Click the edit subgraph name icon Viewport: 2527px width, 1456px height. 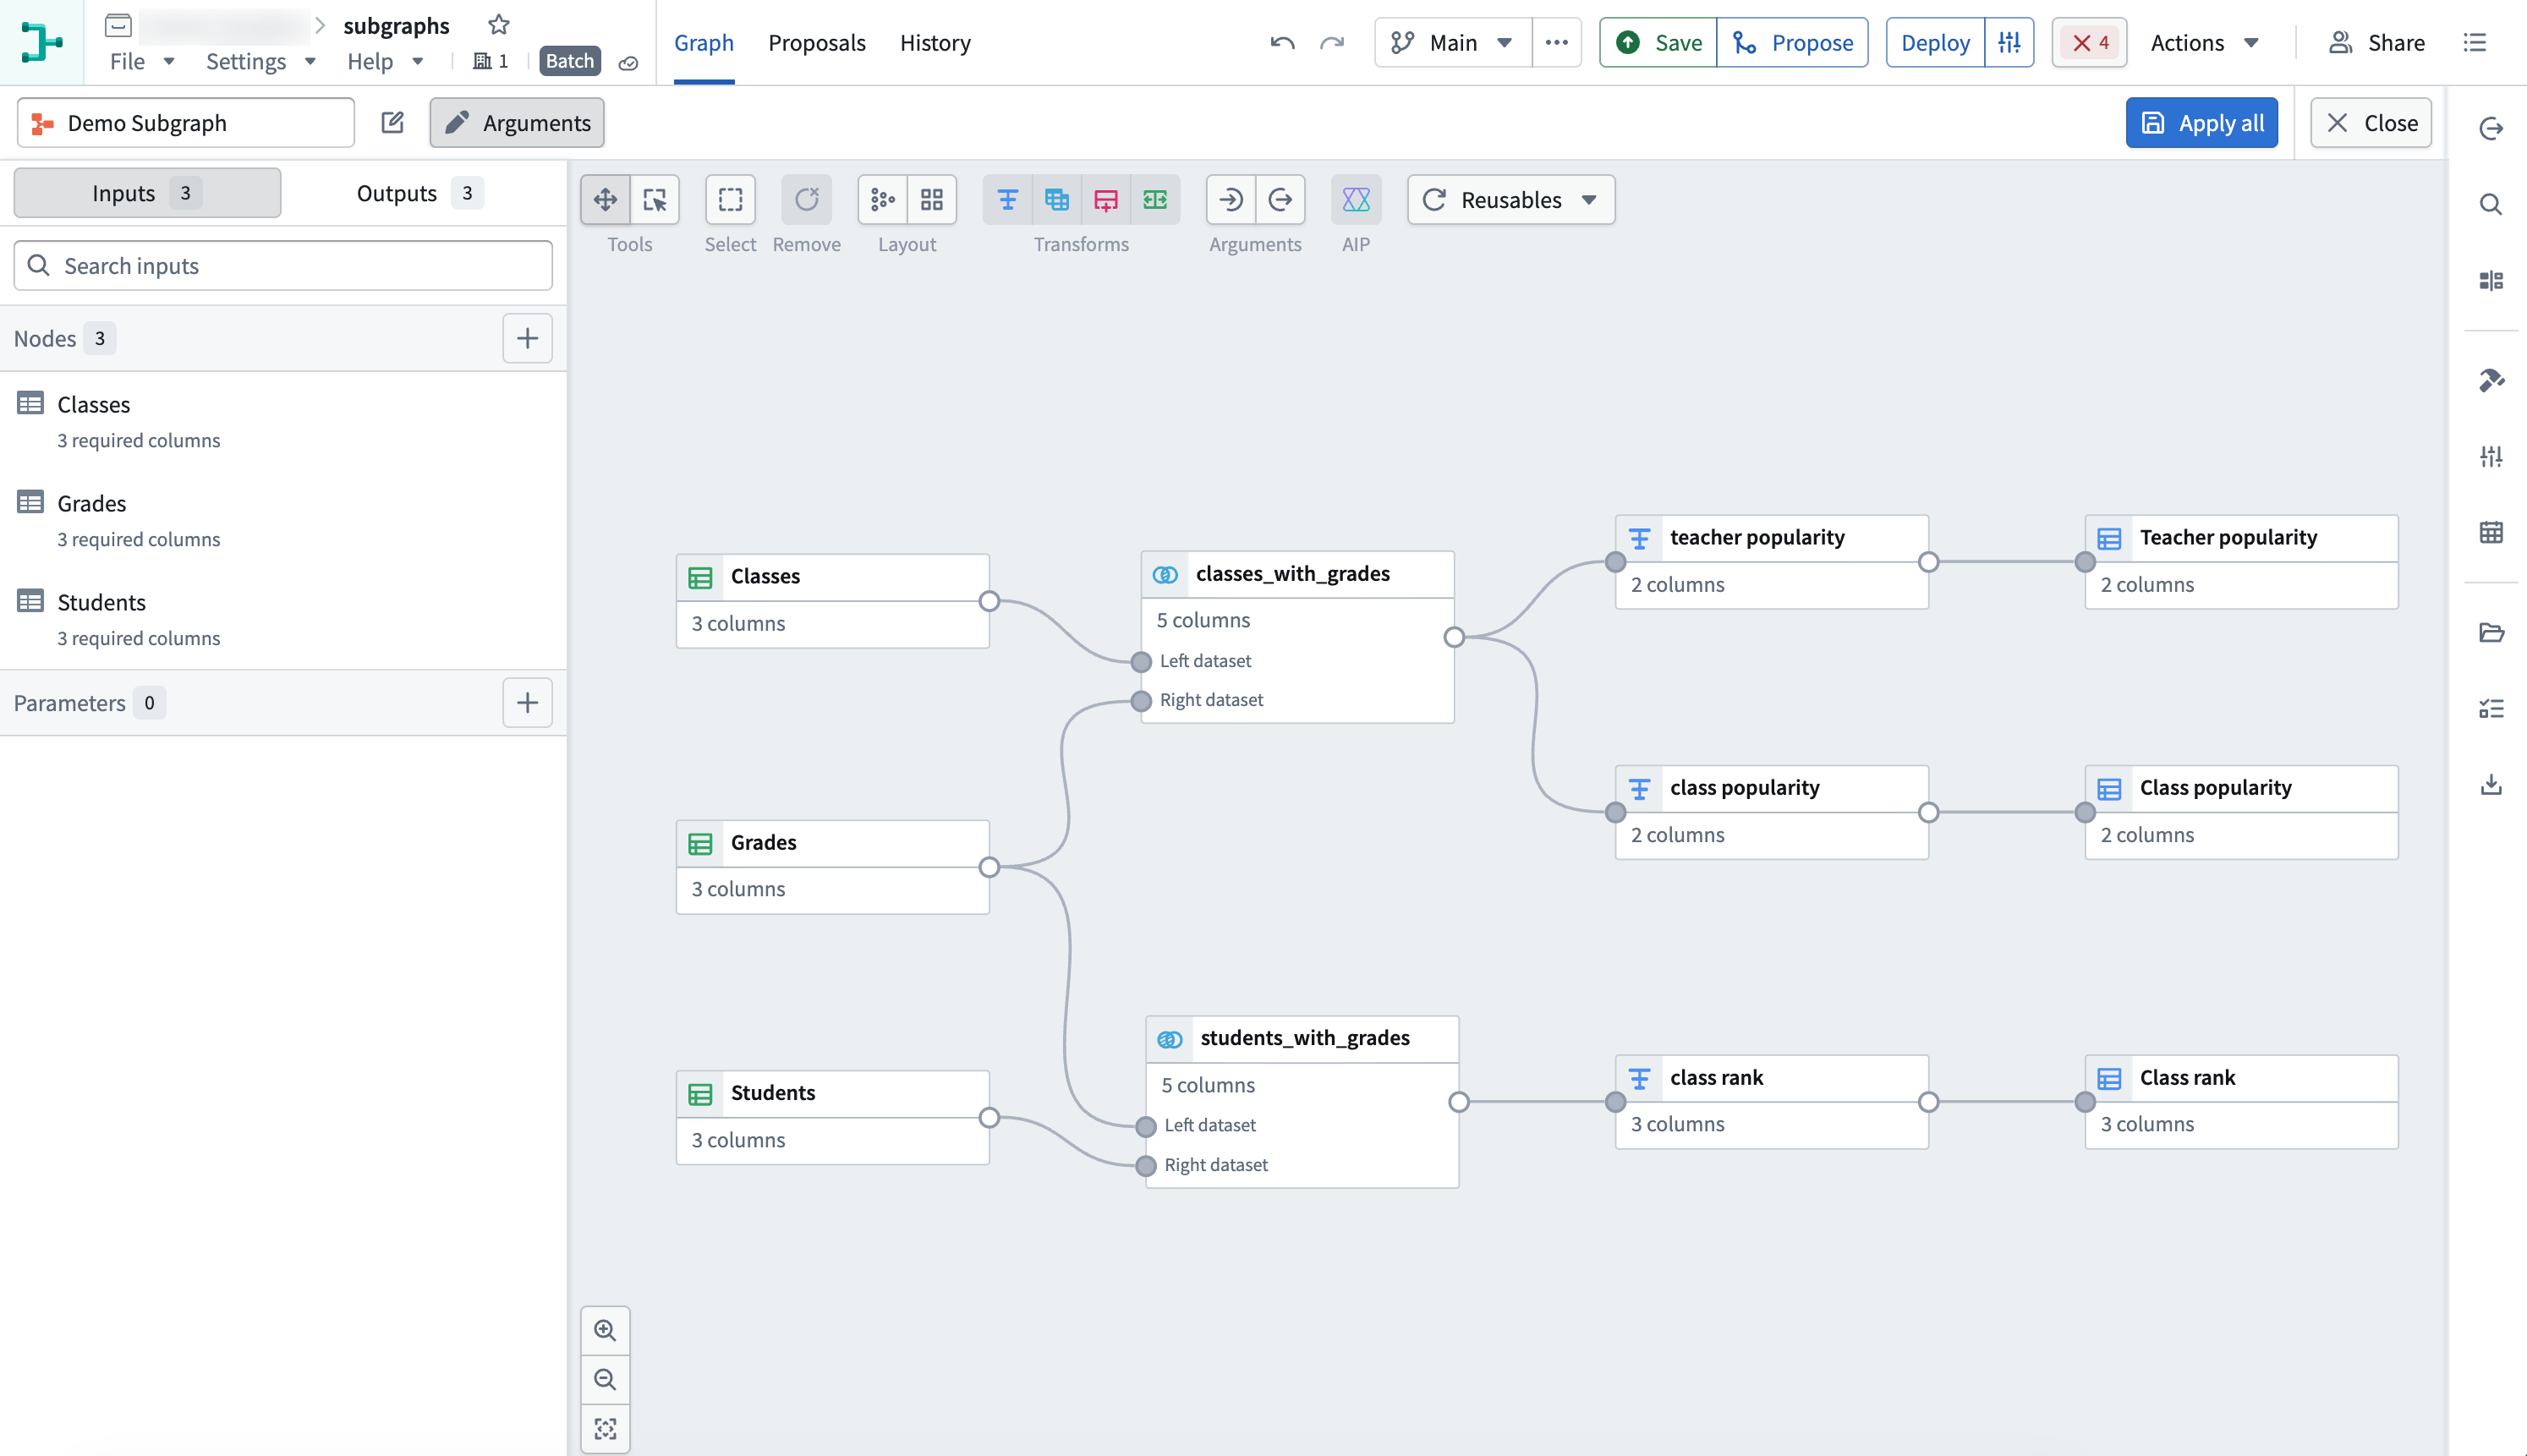point(393,122)
